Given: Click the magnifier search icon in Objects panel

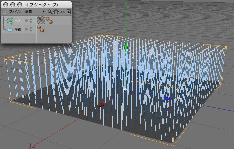Looking at the screenshot, I should point(50,12).
